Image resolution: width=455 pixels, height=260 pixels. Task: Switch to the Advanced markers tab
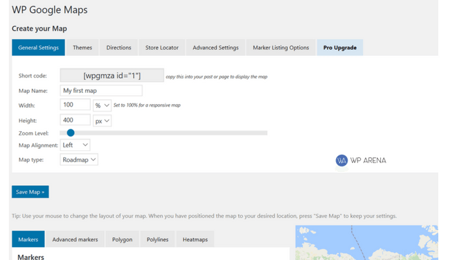coord(75,239)
